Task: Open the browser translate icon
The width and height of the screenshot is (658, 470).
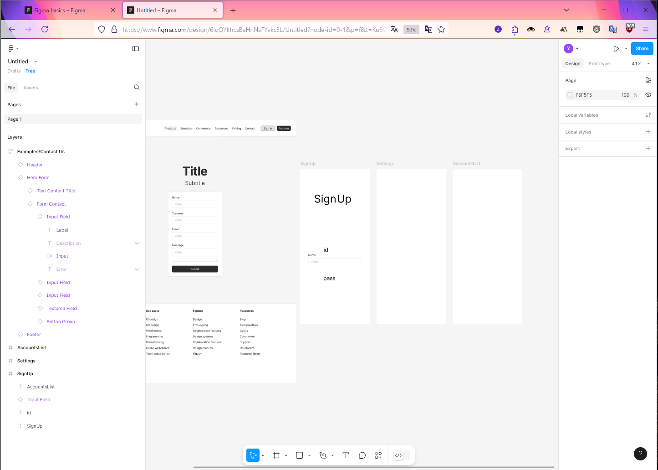Action: click(394, 29)
